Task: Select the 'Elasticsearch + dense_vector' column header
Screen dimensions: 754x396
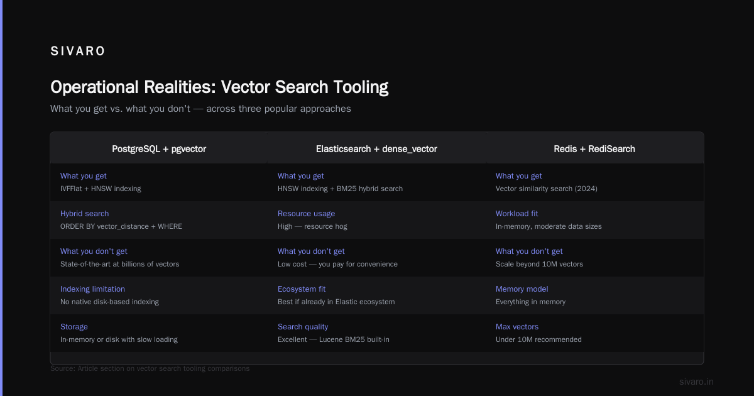Action: click(x=376, y=149)
